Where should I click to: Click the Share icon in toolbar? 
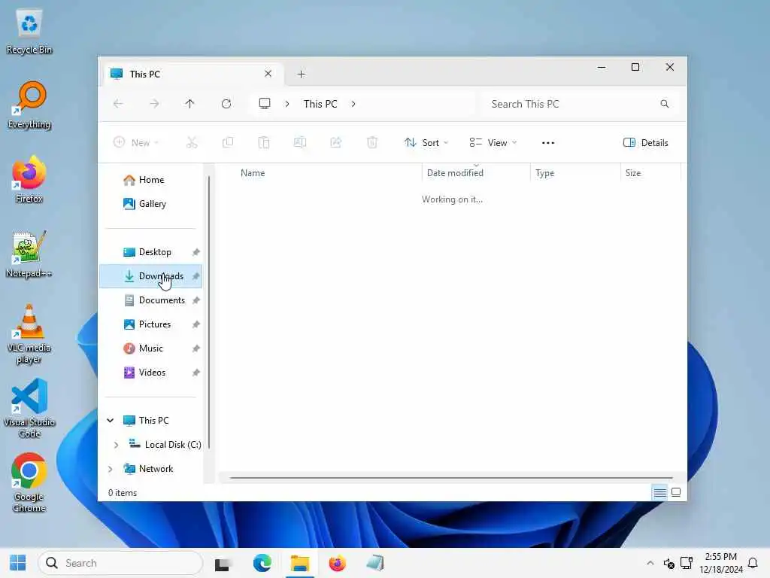[x=336, y=142]
